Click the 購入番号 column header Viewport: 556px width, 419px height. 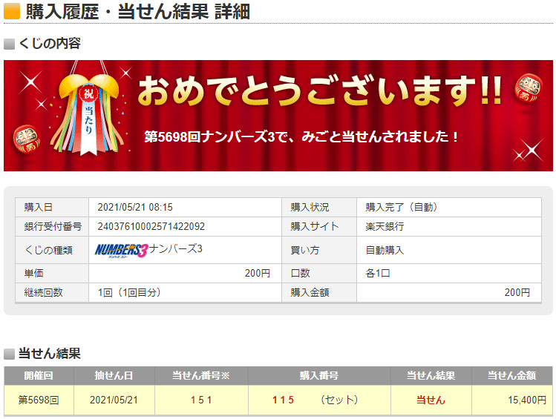tap(319, 375)
